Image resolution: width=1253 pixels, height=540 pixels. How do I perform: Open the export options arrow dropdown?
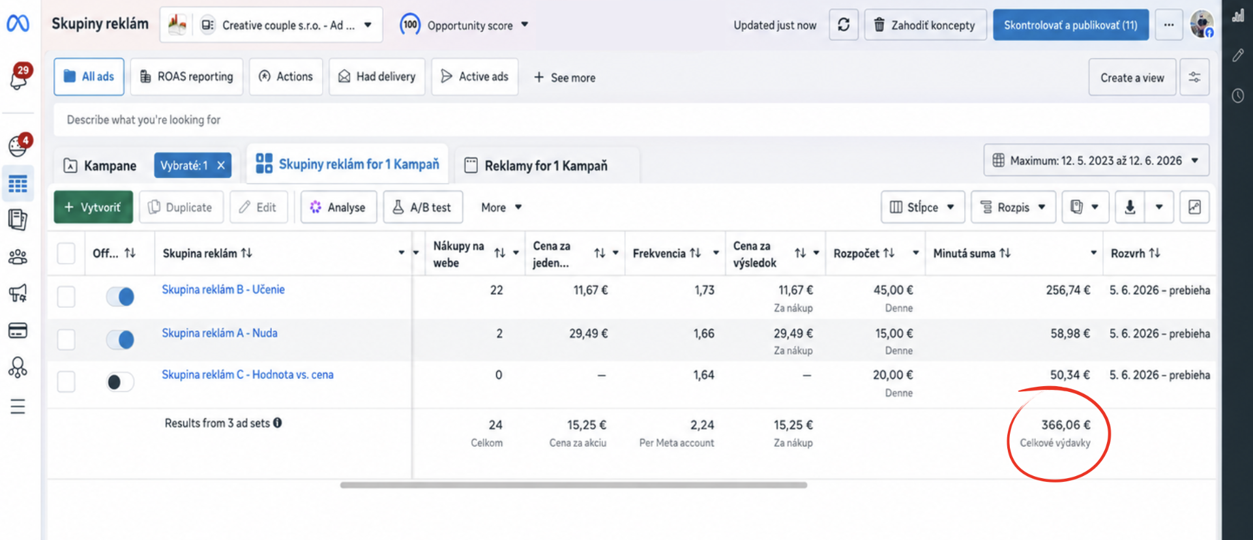pyautogui.click(x=1159, y=207)
